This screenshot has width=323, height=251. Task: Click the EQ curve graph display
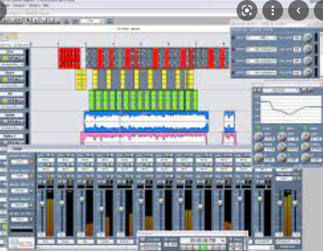291,109
